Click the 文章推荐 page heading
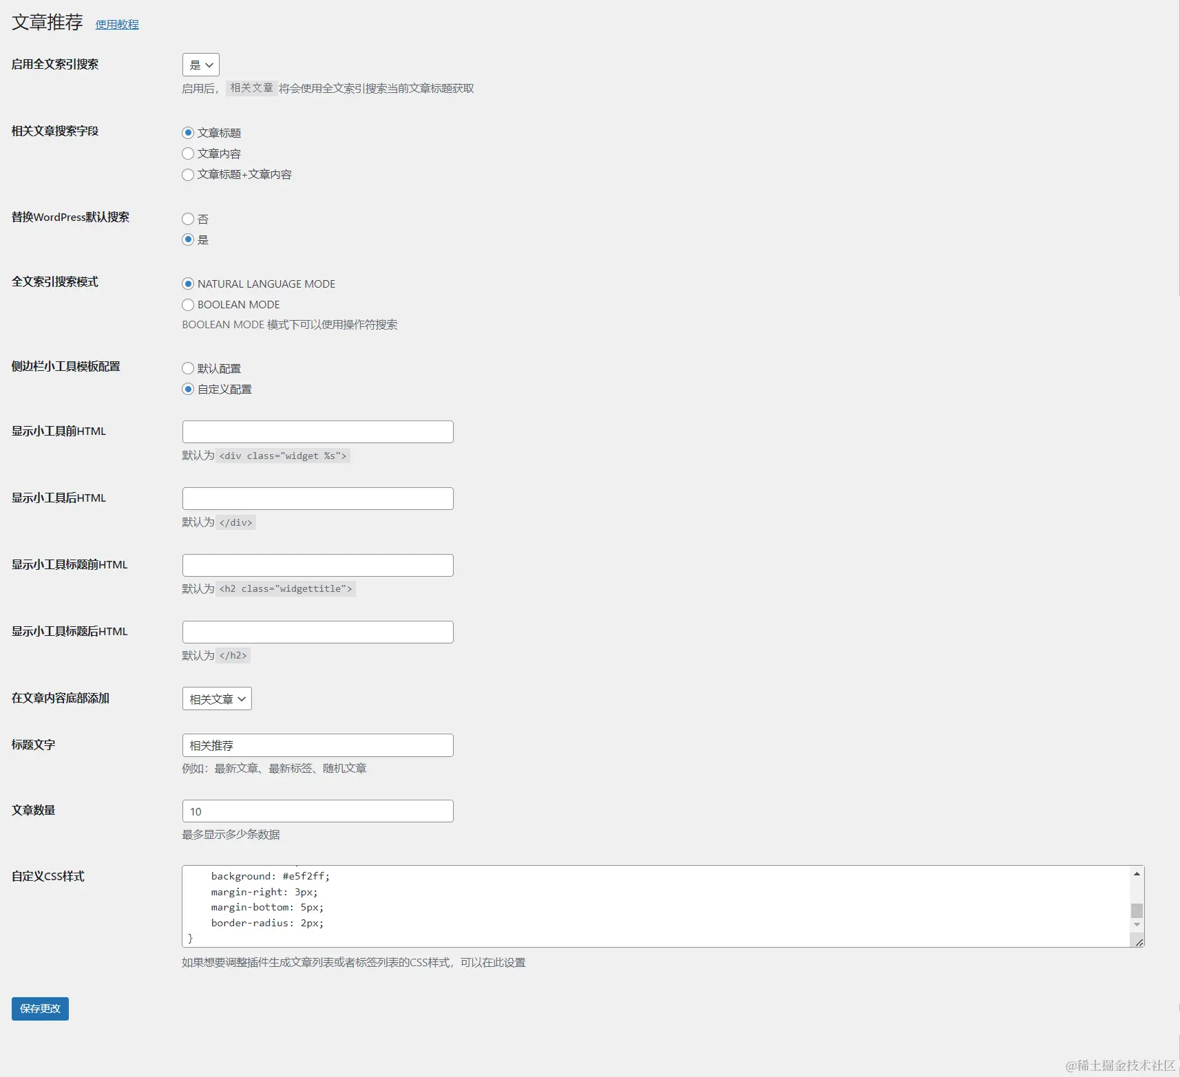The height and width of the screenshot is (1077, 1180). point(47,23)
